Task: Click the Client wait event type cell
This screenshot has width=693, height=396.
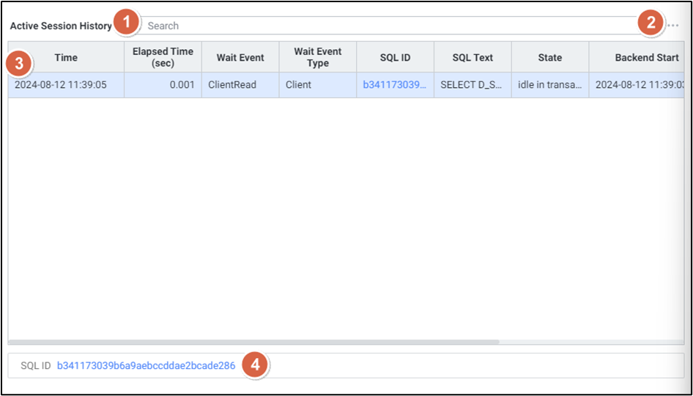Action: coord(299,85)
